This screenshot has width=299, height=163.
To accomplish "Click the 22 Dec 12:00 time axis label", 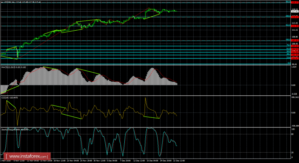I will (179, 161).
